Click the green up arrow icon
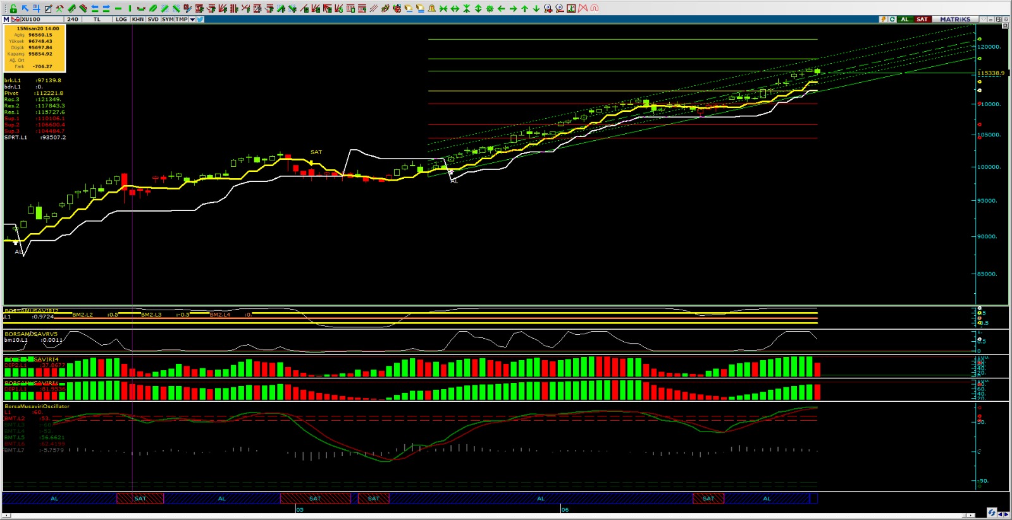Screen dimensions: 1012x520 pos(524,8)
